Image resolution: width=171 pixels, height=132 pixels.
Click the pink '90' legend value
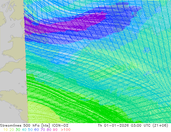[55, 130]
